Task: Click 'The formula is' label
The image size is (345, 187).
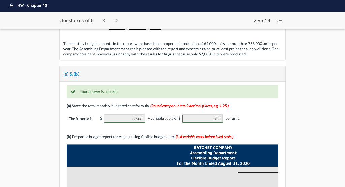Action: [x=81, y=119]
